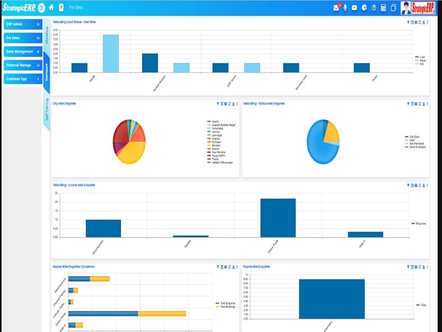Click the user profile picture in header

click(x=406, y=8)
